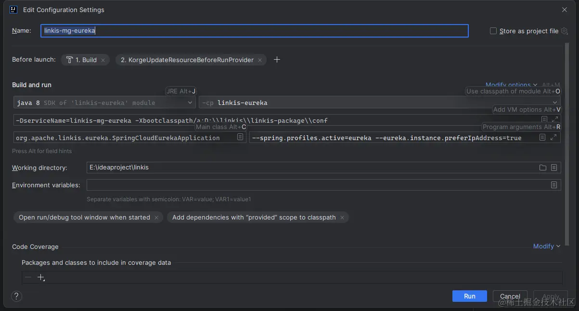Add a new before-launch task
Screen dimensions: 579x311
277,60
